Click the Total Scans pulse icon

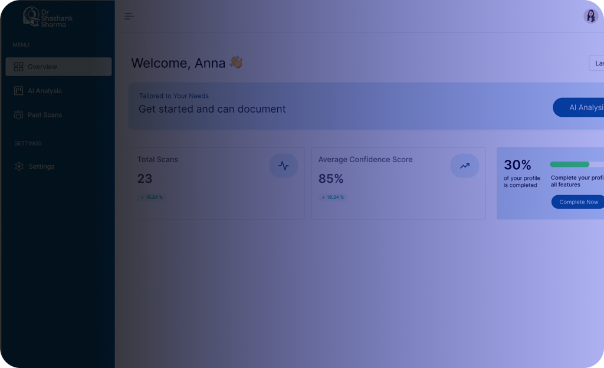(284, 166)
